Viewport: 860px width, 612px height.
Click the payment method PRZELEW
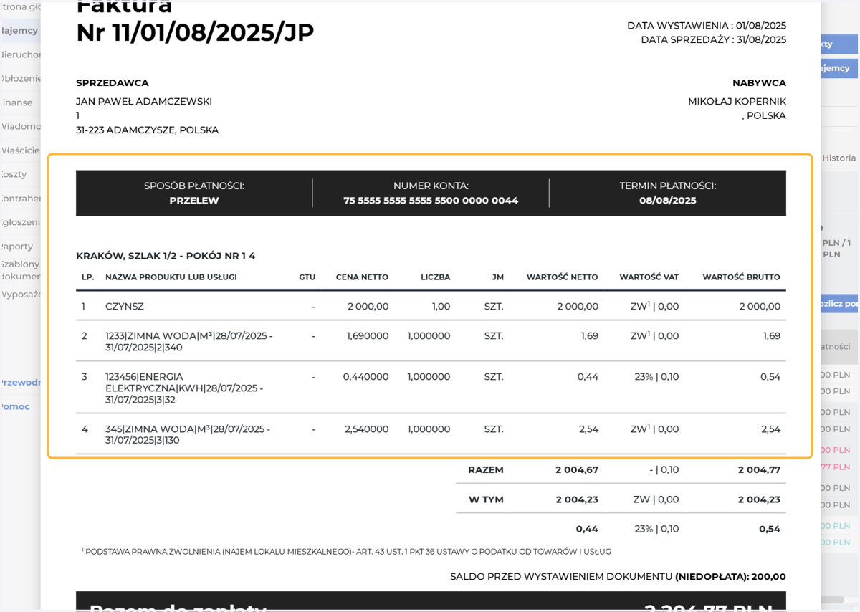click(194, 201)
